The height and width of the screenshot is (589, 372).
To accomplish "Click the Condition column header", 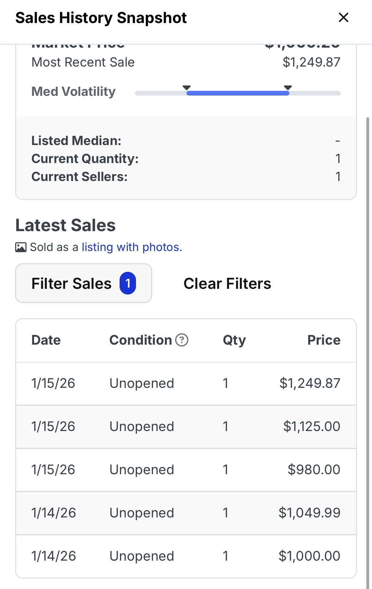I will (140, 340).
